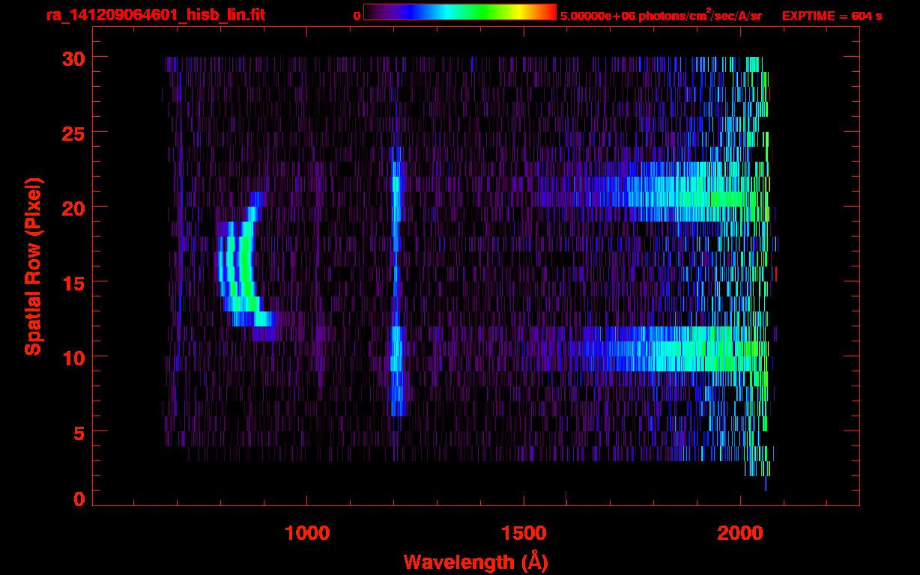Click the 5.00000e+06 photons/cm²/sec/Å/sr label
This screenshot has height=575, width=920.
coord(661,15)
